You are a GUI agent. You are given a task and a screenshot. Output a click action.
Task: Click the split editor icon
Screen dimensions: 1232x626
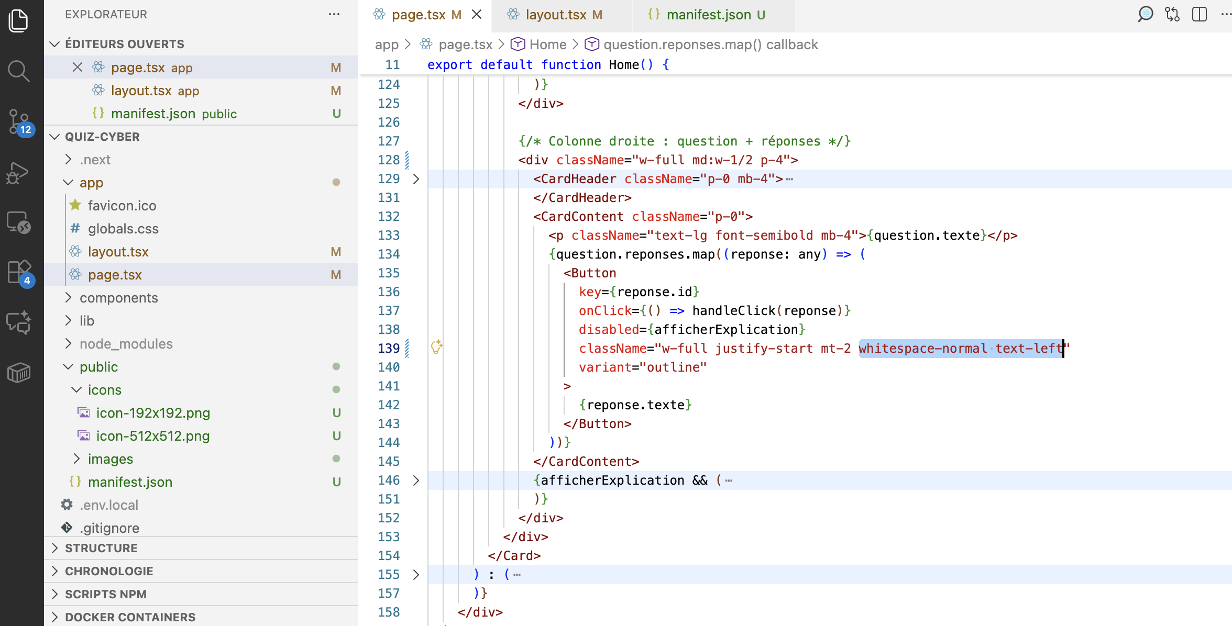click(1199, 14)
